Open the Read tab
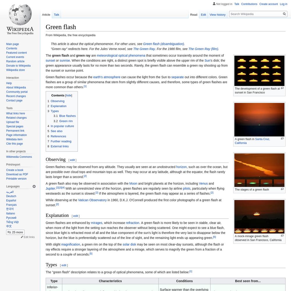291x291 pixels. tap(194, 15)
